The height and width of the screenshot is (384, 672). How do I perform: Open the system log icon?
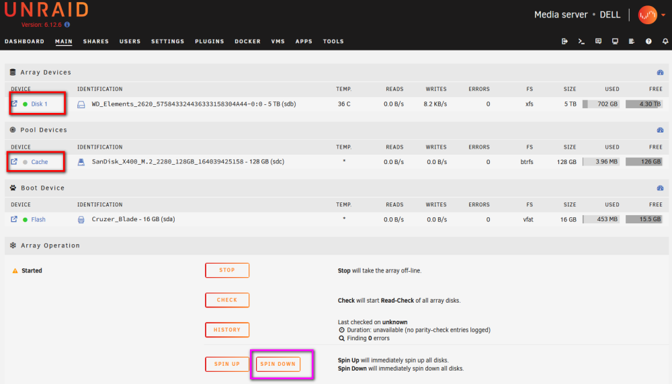631,41
